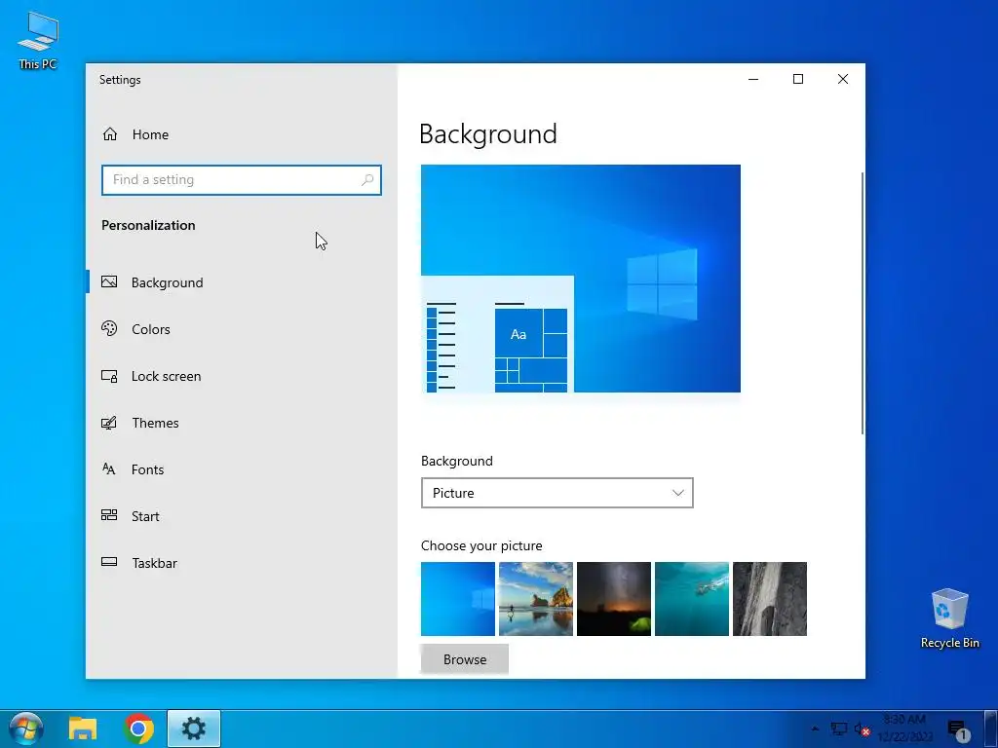Open the Home icon in Settings sidebar
Image resolution: width=998 pixels, height=748 pixels.
[110, 134]
